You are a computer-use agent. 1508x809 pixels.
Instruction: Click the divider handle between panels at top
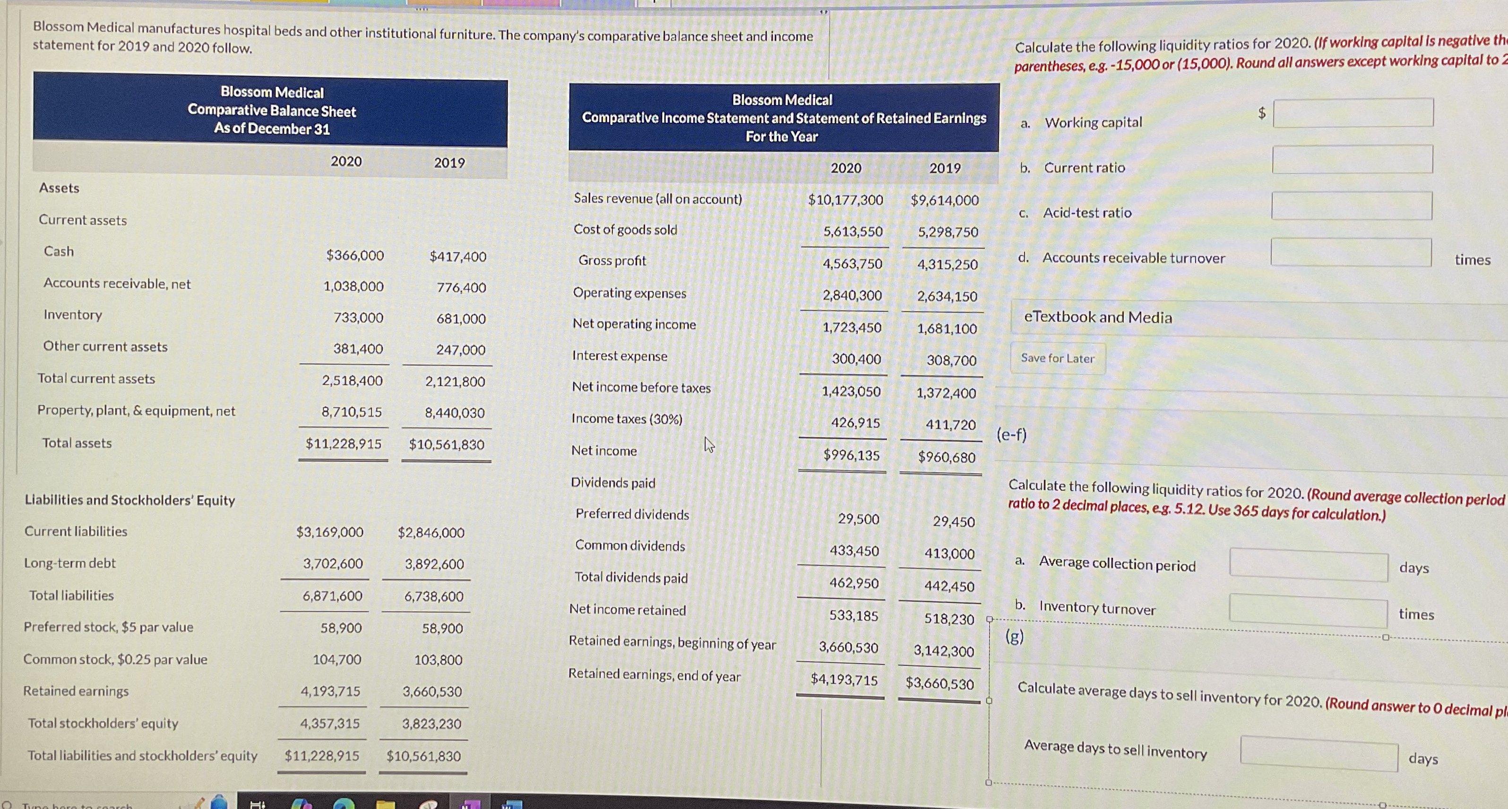click(824, 12)
